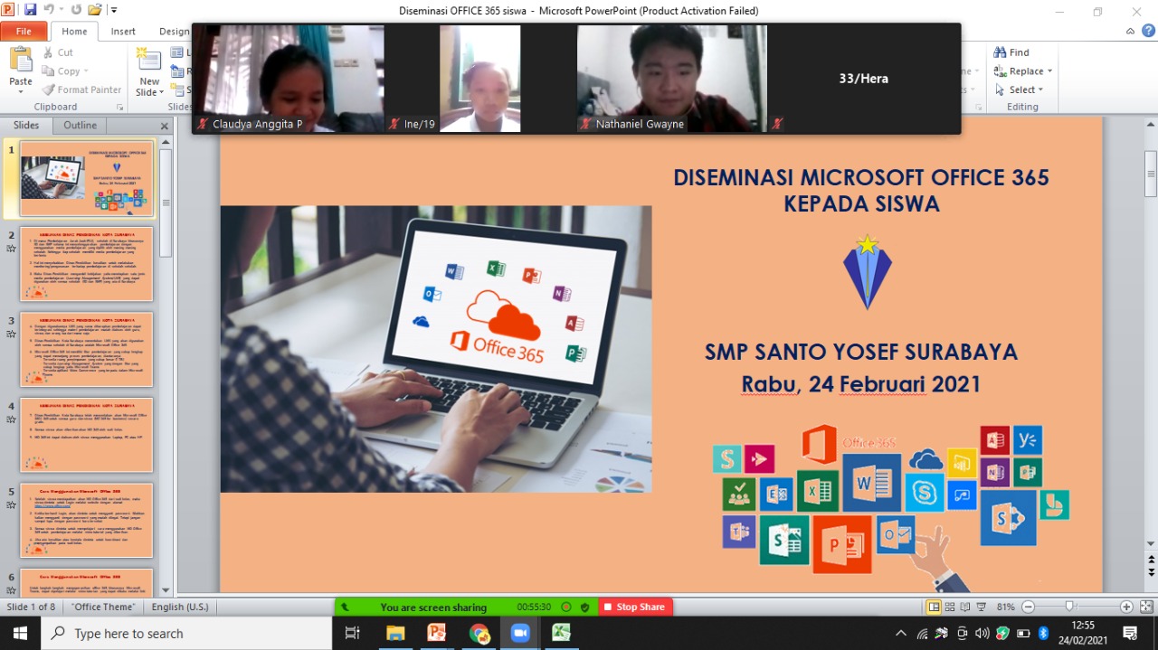1158x650 pixels.
Task: Switch to the Insert ribbon tab
Action: pos(123,31)
